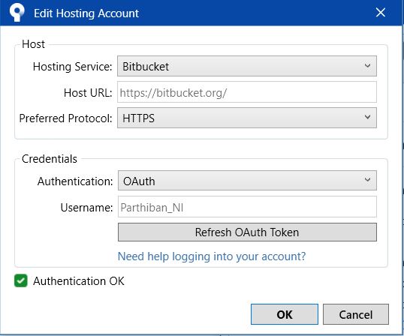Open the Preferred Protocol dropdown
Image resolution: width=404 pixels, height=336 pixels.
[247, 118]
